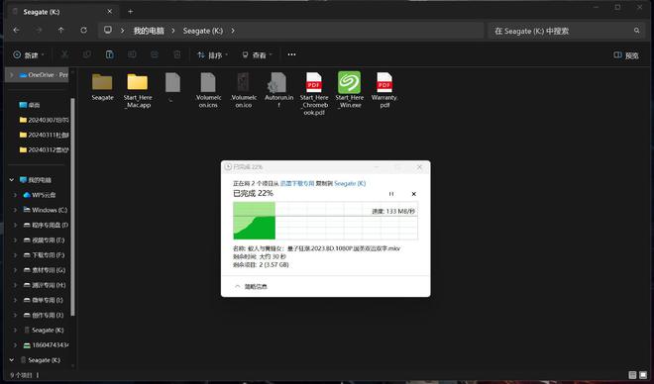Select the Autorun.inf file
This screenshot has height=384, width=654.
pos(279,90)
